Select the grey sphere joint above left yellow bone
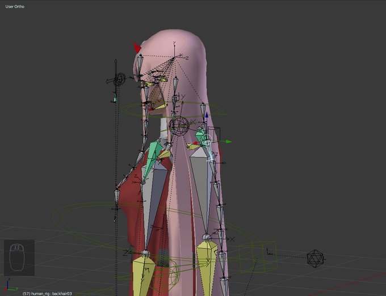This screenshot has width=386, height=296. (x=145, y=253)
